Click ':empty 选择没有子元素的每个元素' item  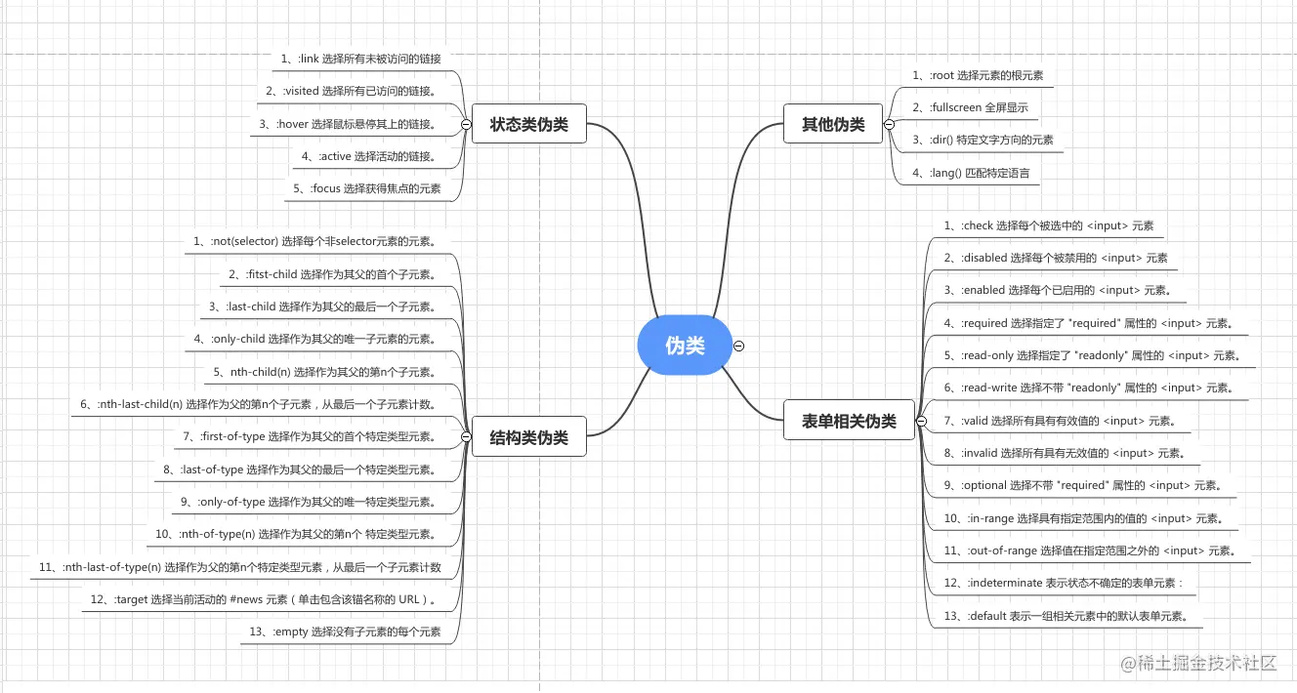(x=346, y=632)
